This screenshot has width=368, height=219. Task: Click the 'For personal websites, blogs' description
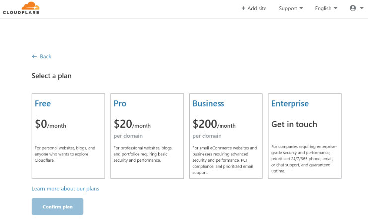click(65, 154)
